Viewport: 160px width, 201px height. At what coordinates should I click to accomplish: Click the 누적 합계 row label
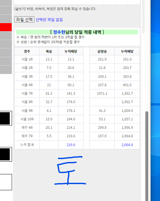27,145
